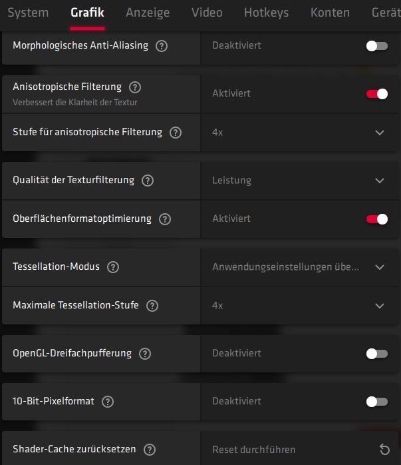Enable OpenGL-Dreifachpufferung switch
This screenshot has width=401, height=465.
pyautogui.click(x=377, y=354)
